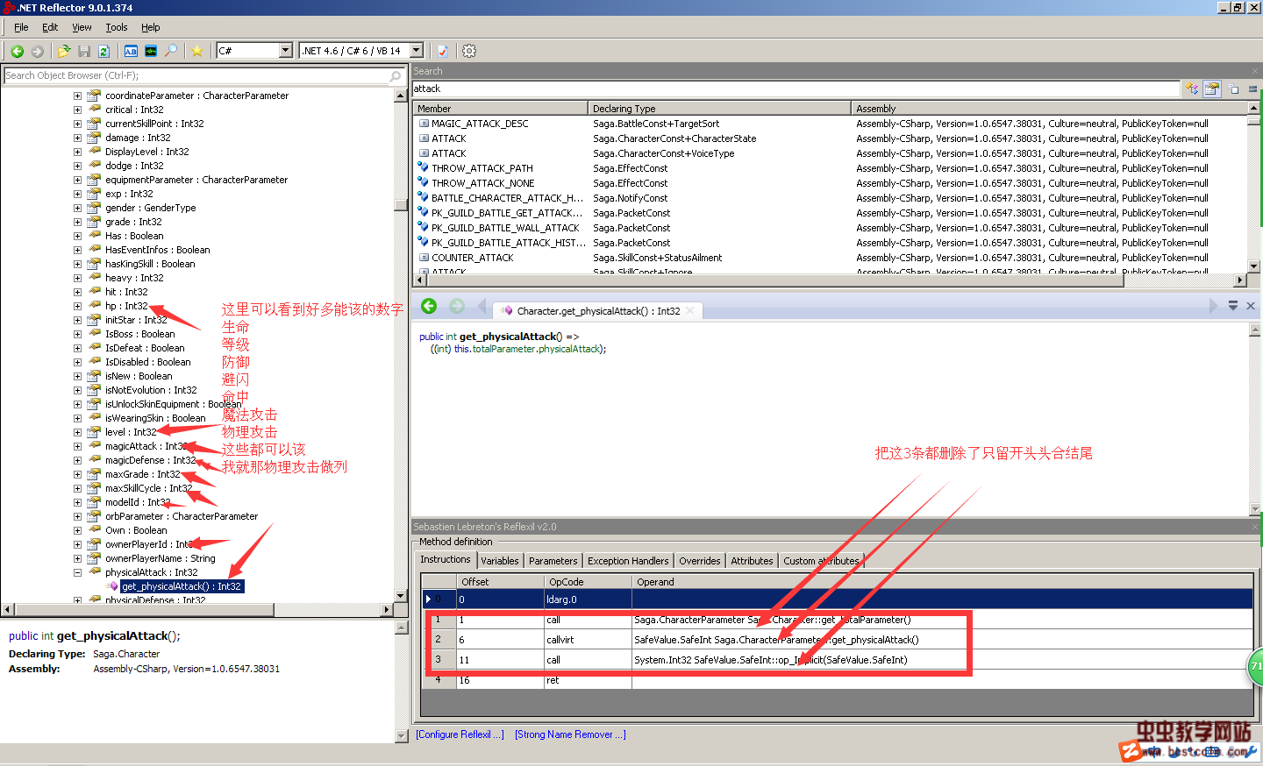Image resolution: width=1263 pixels, height=766 pixels.
Task: Click the attack search input field
Action: [796, 89]
